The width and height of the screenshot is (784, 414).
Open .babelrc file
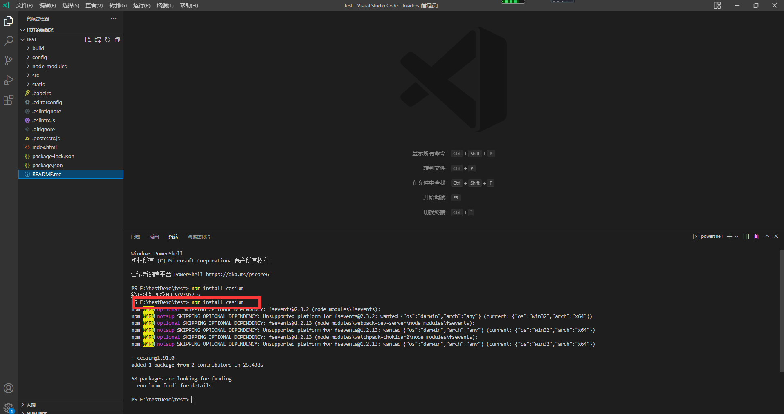[71, 93]
